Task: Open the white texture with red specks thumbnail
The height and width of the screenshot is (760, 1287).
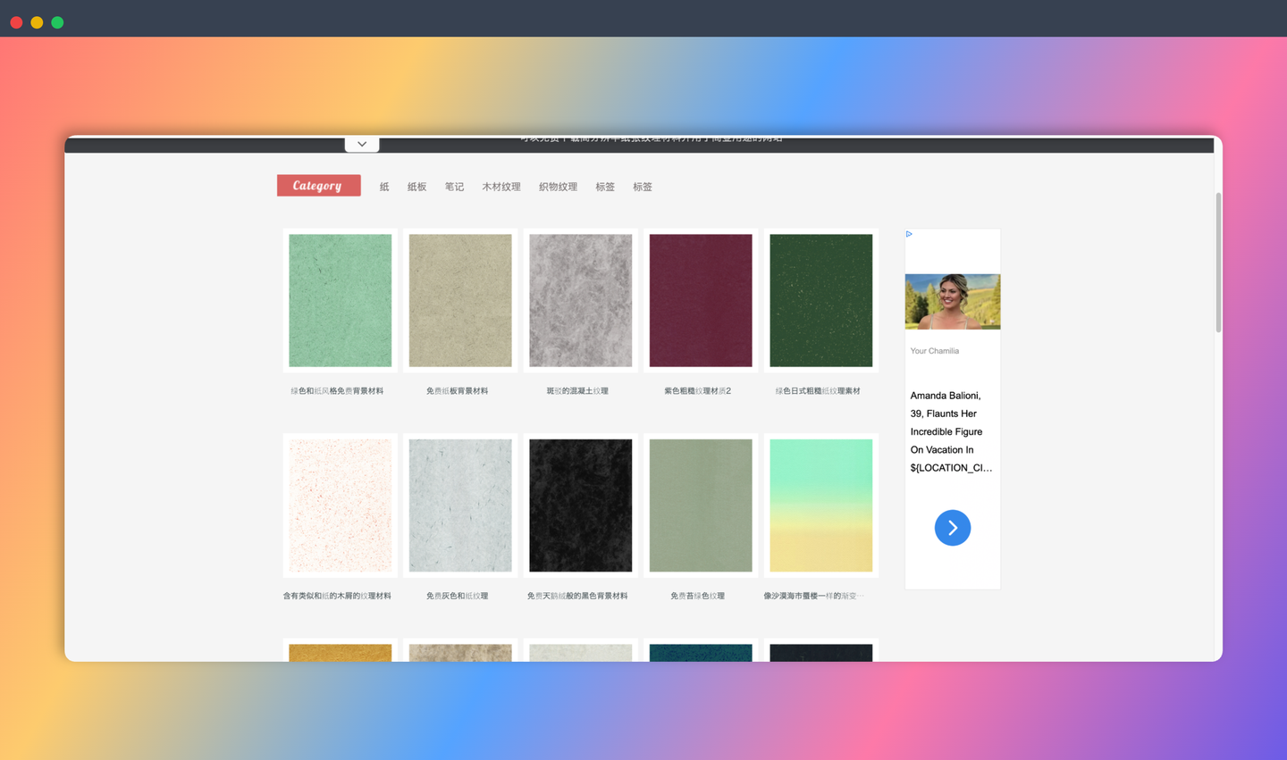Action: click(x=341, y=505)
